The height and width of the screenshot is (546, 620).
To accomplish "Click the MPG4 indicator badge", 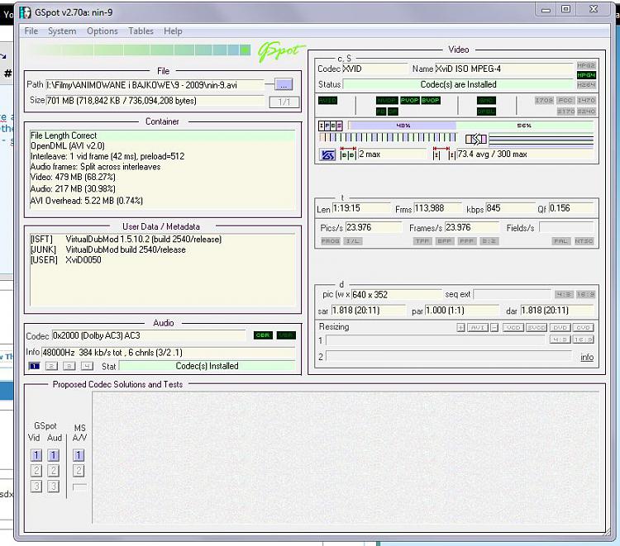I will [586, 75].
